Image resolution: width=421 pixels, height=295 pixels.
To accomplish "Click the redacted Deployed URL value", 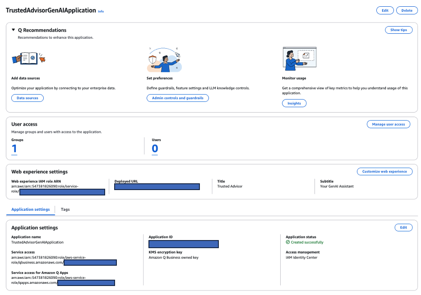I will click(x=157, y=187).
